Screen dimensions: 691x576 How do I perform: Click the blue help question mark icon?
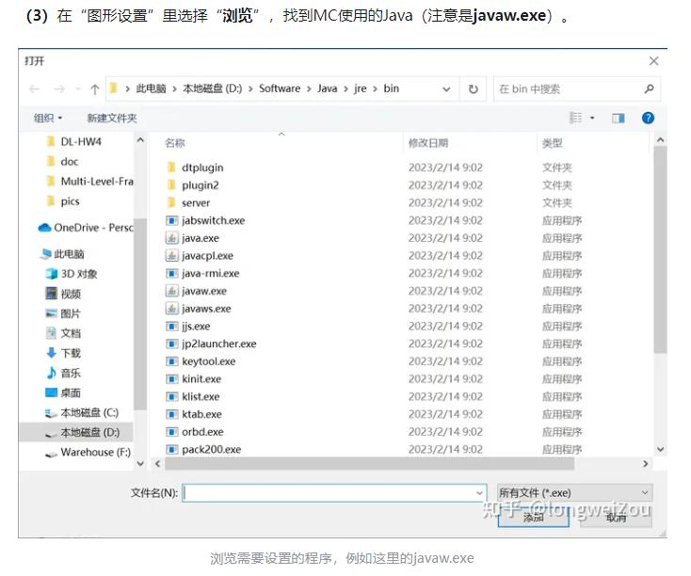pyautogui.click(x=648, y=118)
